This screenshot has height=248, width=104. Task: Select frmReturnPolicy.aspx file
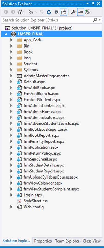pyautogui.click(x=42, y=153)
